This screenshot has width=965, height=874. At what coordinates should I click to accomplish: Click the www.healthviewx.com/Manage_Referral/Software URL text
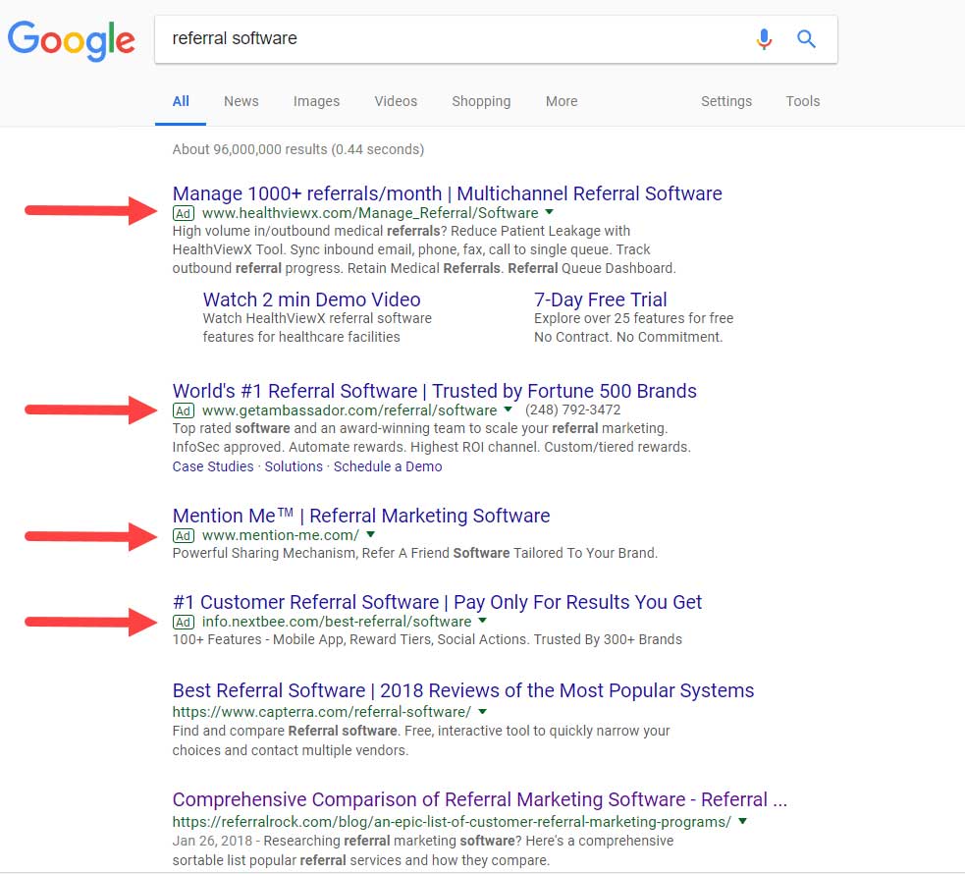tap(370, 213)
